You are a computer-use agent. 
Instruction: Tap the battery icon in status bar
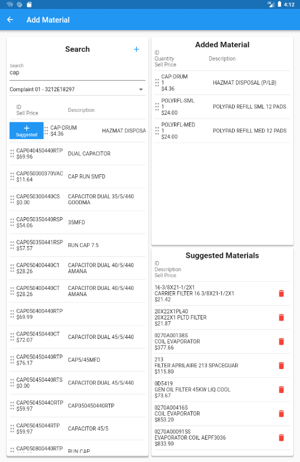(279, 4)
